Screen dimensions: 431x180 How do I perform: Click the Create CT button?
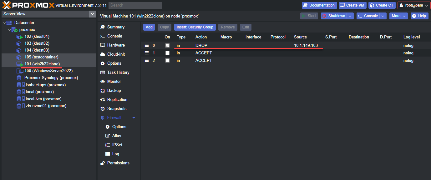382,5
